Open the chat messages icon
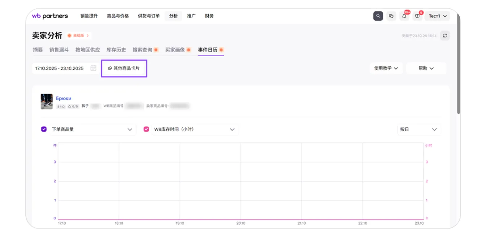 391,16
